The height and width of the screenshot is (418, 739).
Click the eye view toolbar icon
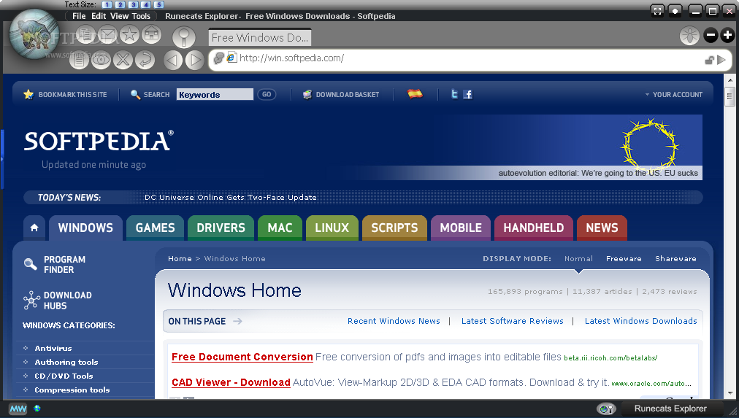coord(101,60)
